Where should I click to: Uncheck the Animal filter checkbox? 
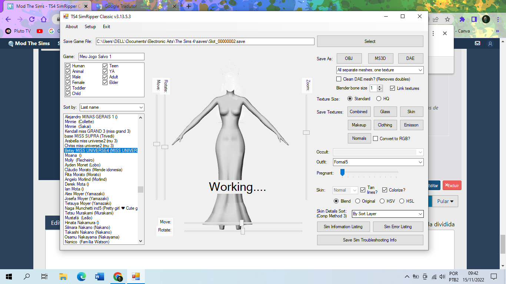68,71
